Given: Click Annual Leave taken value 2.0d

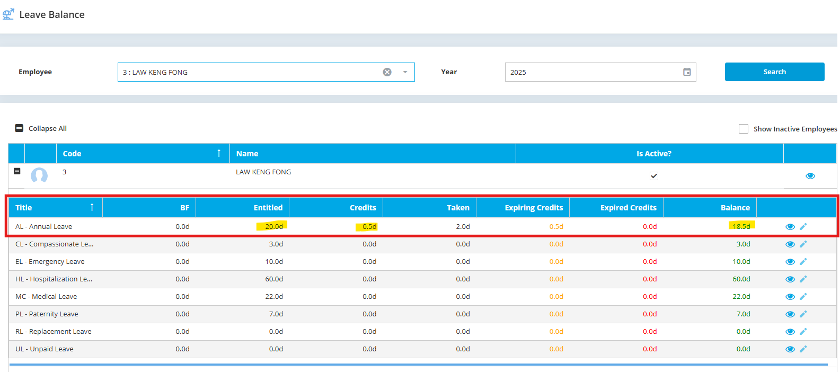Looking at the screenshot, I should [x=463, y=226].
